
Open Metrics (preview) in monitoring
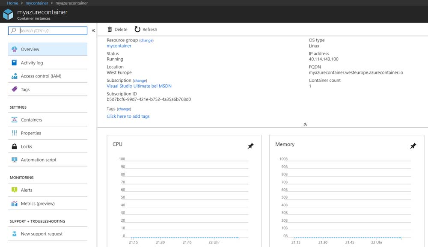coord(38,204)
